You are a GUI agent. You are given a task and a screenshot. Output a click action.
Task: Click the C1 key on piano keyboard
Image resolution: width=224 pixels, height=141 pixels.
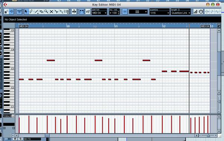tap(9, 107)
